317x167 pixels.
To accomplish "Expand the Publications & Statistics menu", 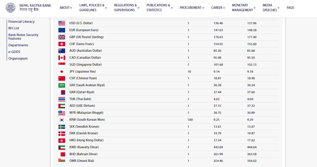I will [159, 8].
